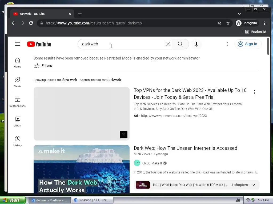Click the taskbar clock 5:24 AM
This screenshot has height=204, width=273.
coord(263,200)
